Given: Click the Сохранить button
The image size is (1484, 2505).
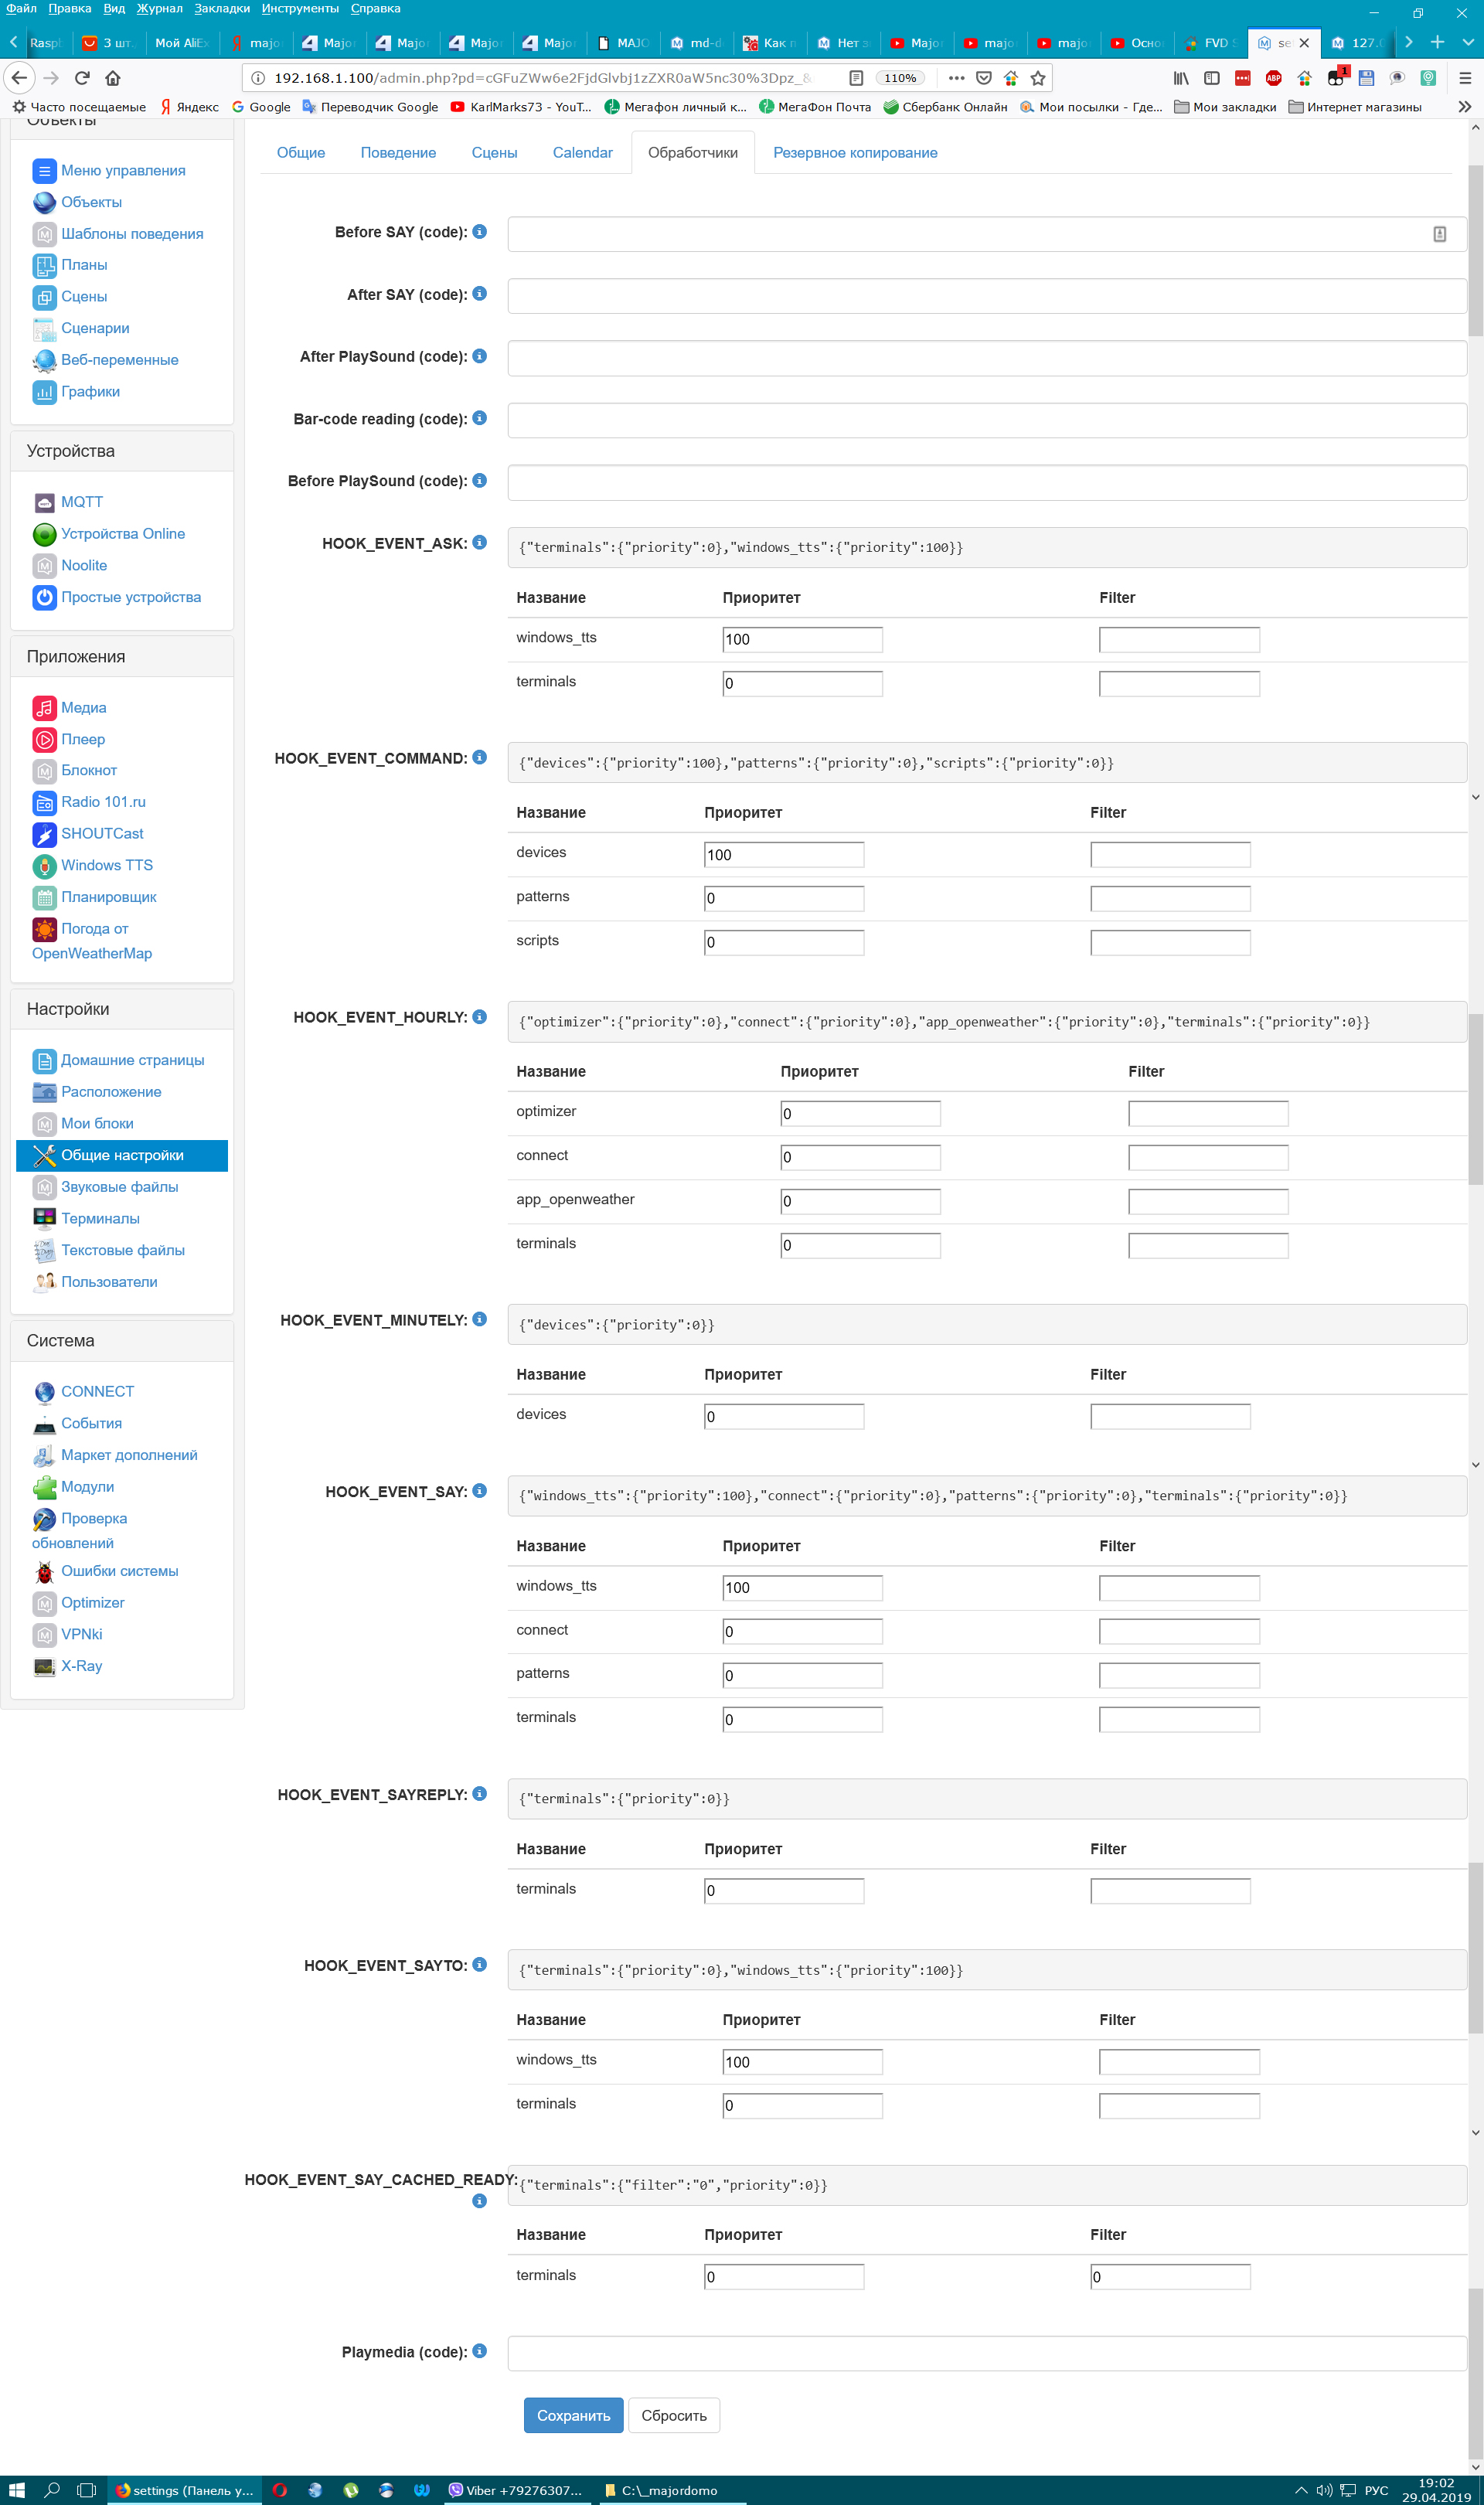Looking at the screenshot, I should click(573, 2415).
